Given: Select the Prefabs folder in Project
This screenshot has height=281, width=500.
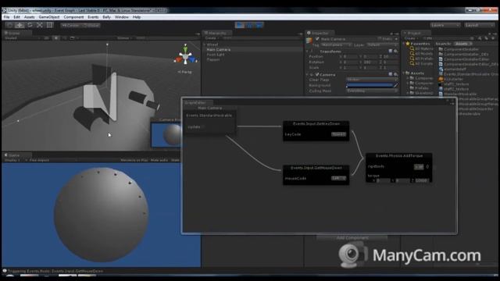Looking at the screenshot, I should coord(422,88).
